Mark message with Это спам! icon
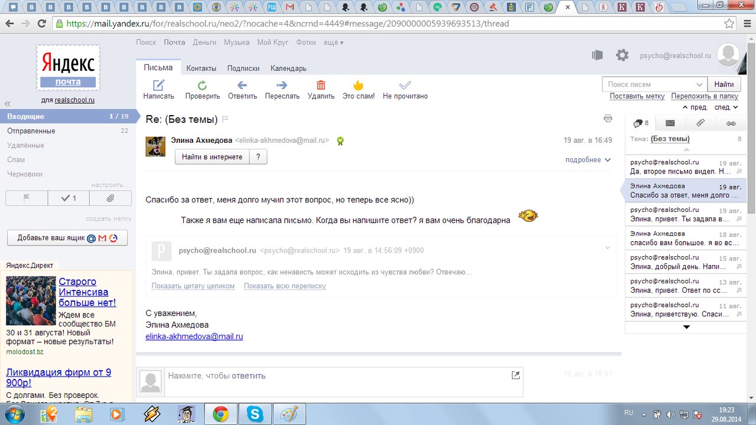756x425 pixels. 358,85
